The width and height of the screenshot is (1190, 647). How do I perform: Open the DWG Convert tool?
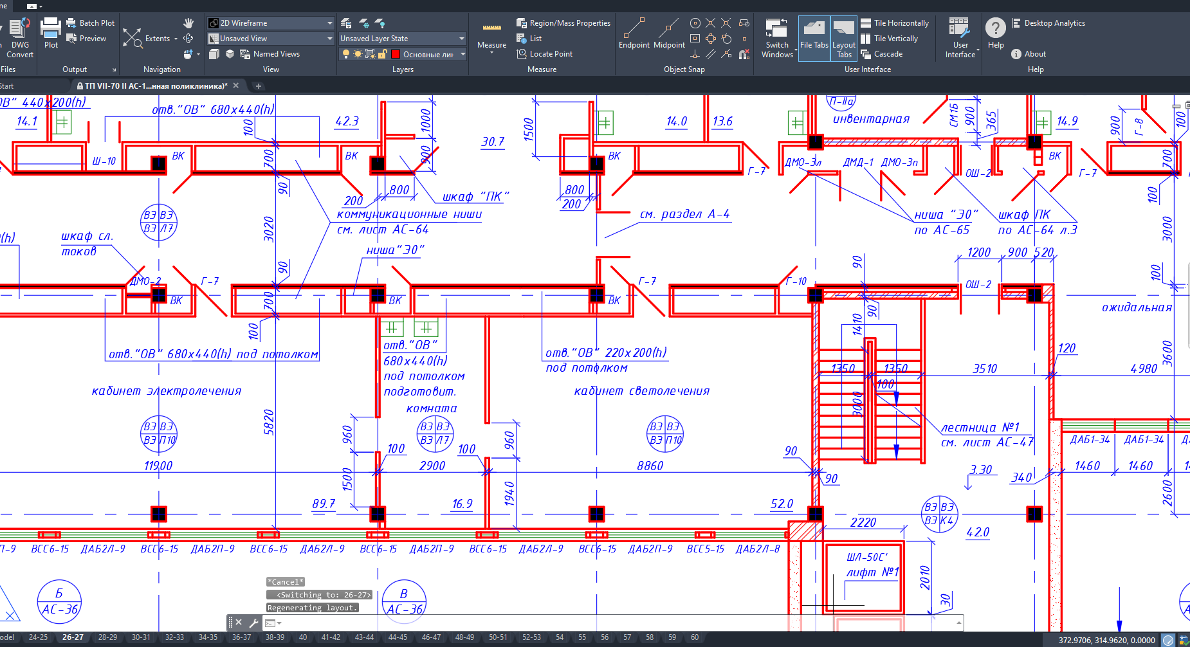coord(20,32)
